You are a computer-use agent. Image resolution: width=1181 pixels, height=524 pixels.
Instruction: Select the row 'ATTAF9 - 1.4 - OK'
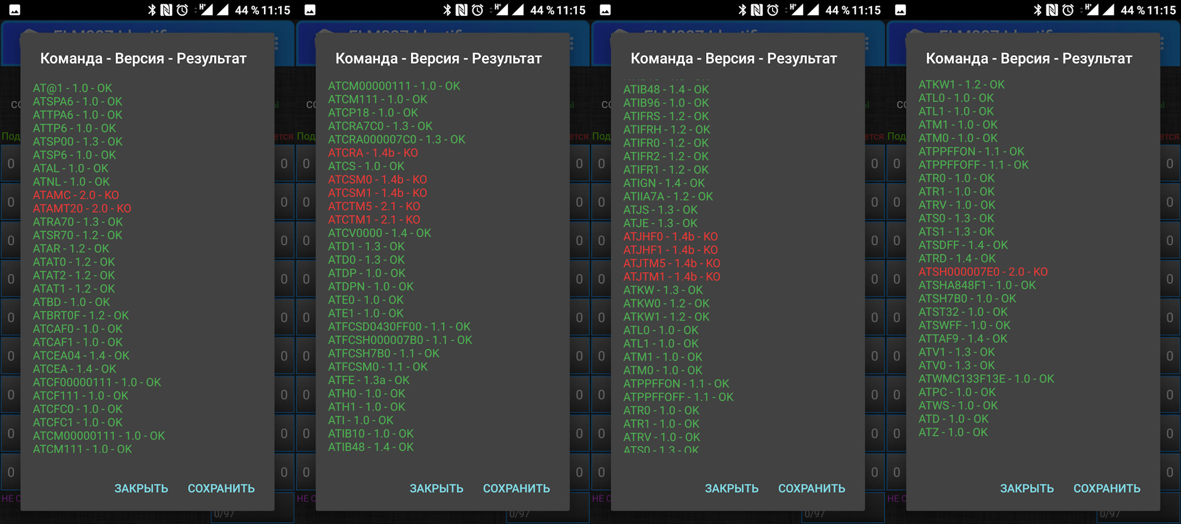[963, 338]
